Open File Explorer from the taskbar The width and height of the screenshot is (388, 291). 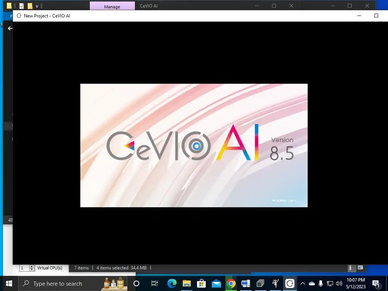pos(186,283)
